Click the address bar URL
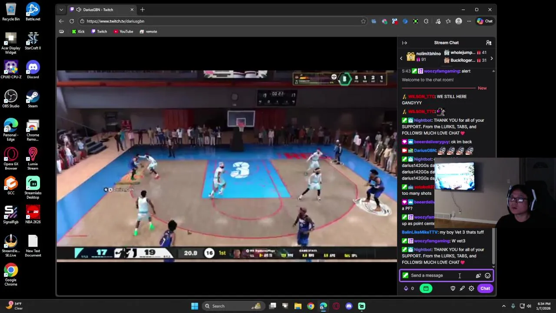Viewport: 556px width, 313px height. pos(115,21)
